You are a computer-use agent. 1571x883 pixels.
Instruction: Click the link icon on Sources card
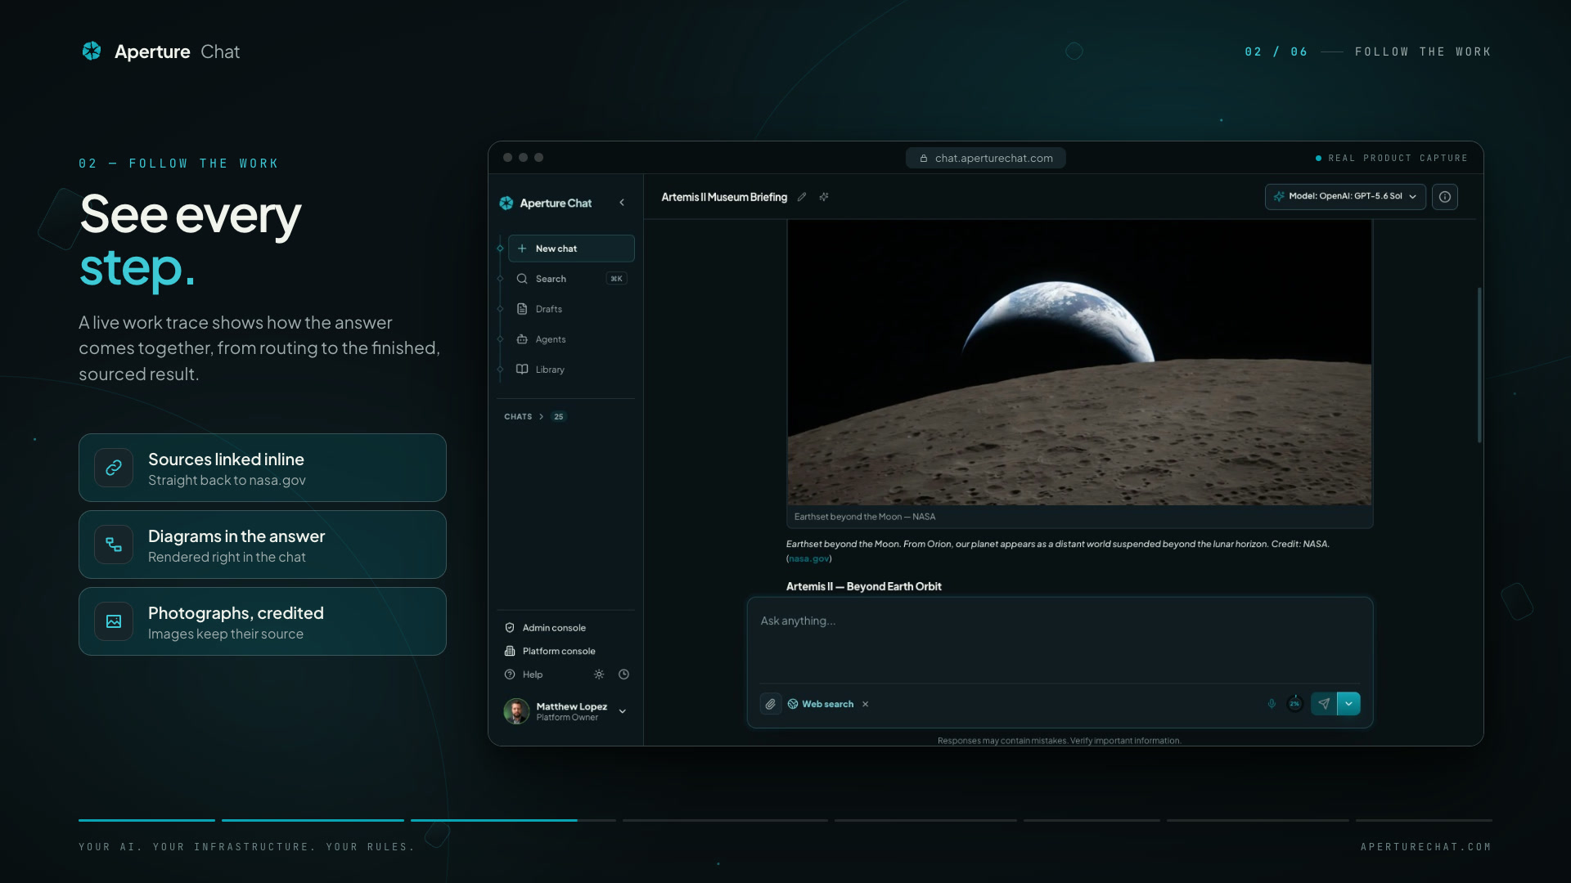[x=114, y=468]
